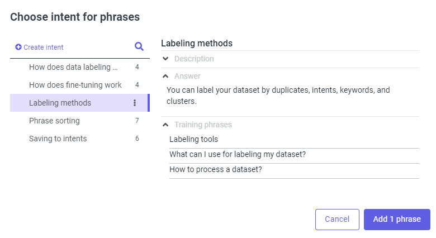Click the Labeling methods heading on right panel
Image resolution: width=436 pixels, height=238 pixels.
(196, 43)
